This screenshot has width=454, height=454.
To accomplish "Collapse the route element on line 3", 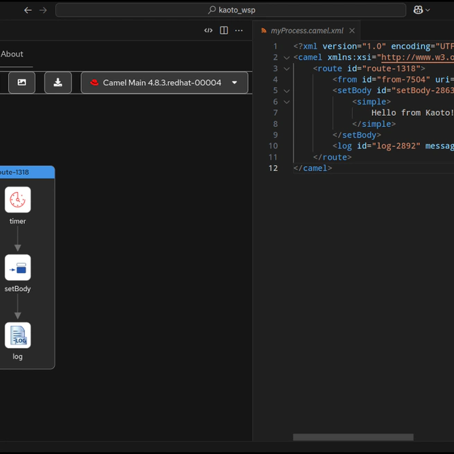I will [x=287, y=69].
